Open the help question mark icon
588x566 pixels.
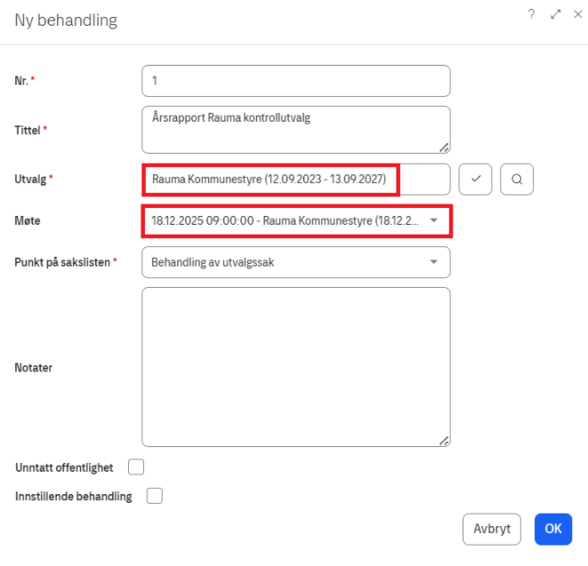[x=531, y=16]
